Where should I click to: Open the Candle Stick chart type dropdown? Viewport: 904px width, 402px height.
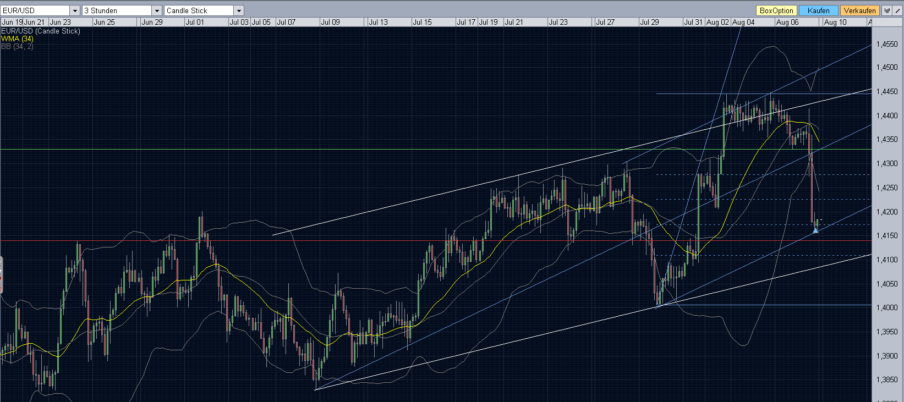point(239,10)
